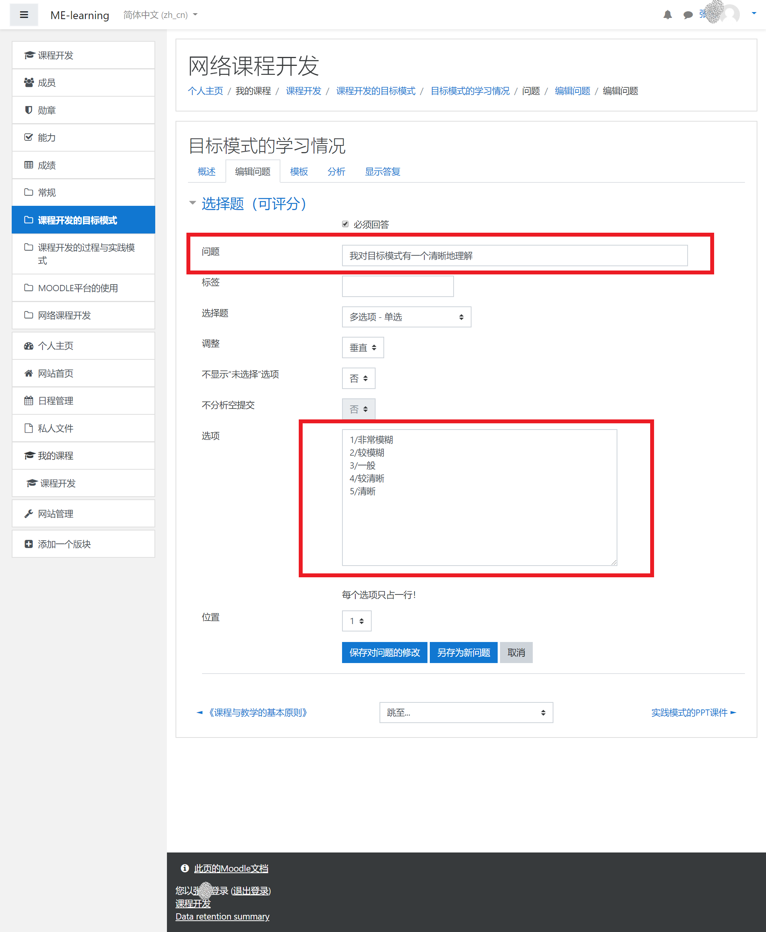The height and width of the screenshot is (932, 766).
Task: Open the 垂直 adjustment dropdown
Action: tap(362, 347)
